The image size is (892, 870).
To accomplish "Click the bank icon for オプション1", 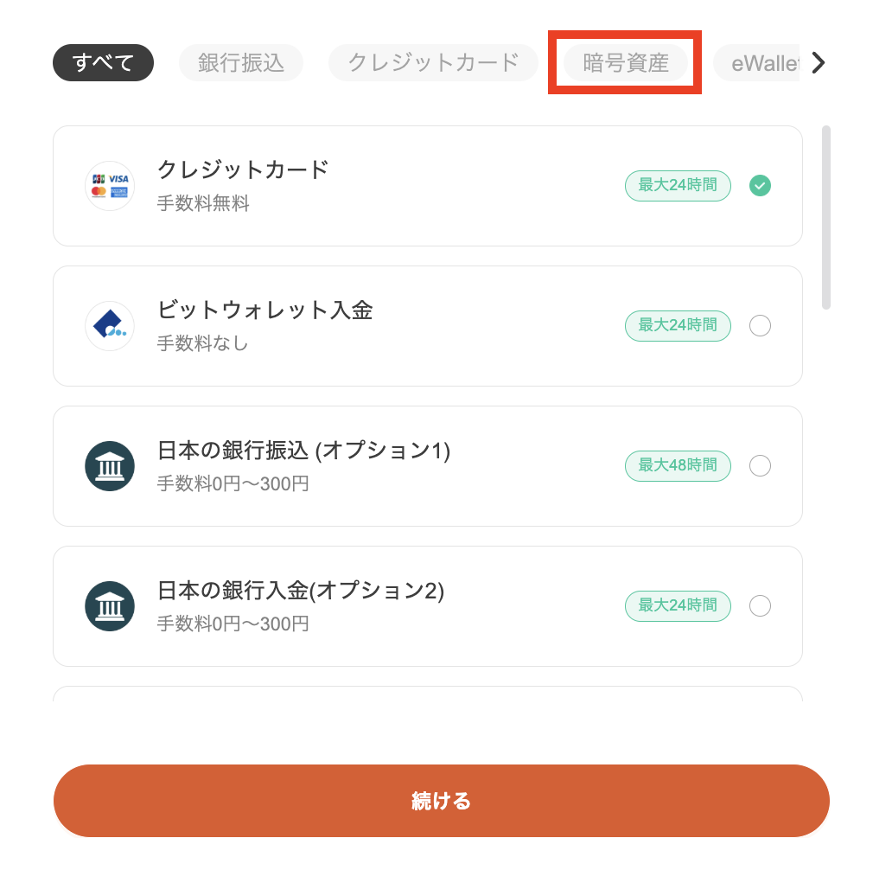I will tap(110, 466).
